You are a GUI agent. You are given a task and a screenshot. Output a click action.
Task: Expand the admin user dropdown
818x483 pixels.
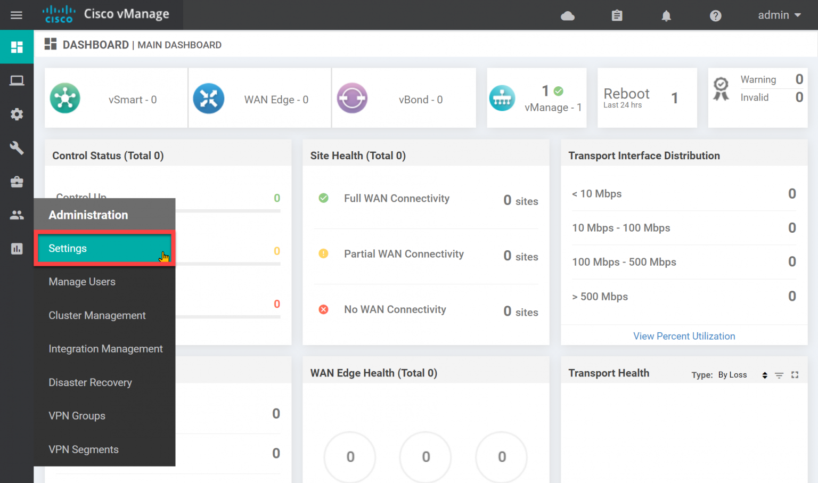click(779, 15)
